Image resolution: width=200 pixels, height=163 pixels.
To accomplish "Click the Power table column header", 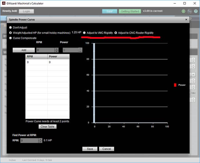I will point(58,56).
